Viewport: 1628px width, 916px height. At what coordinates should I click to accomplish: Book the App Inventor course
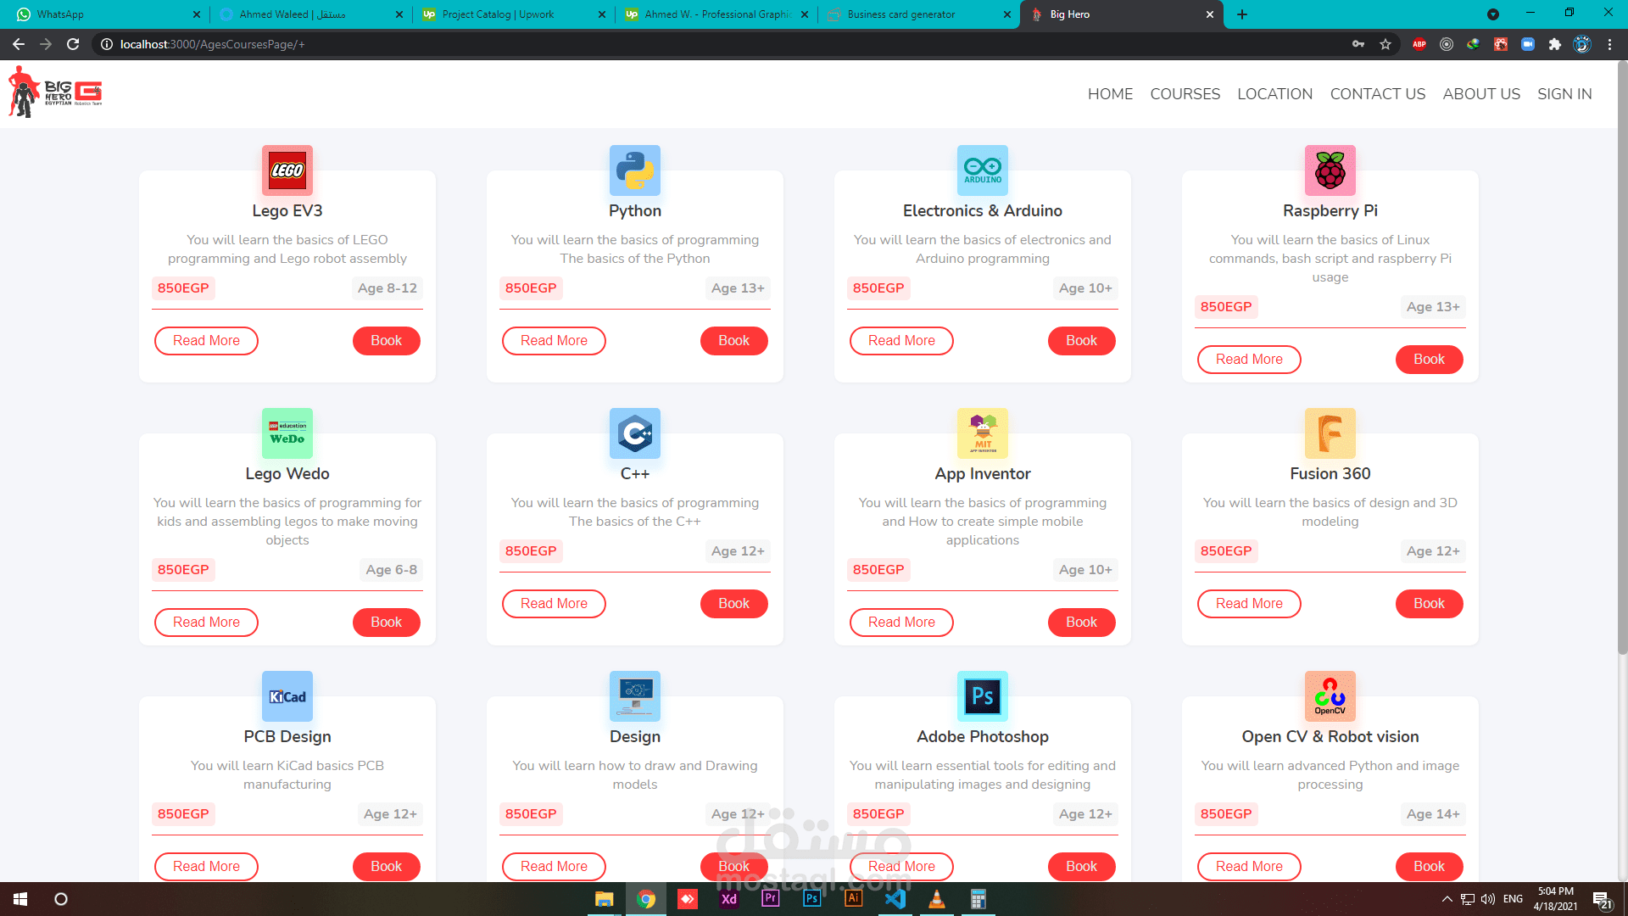pyautogui.click(x=1081, y=623)
